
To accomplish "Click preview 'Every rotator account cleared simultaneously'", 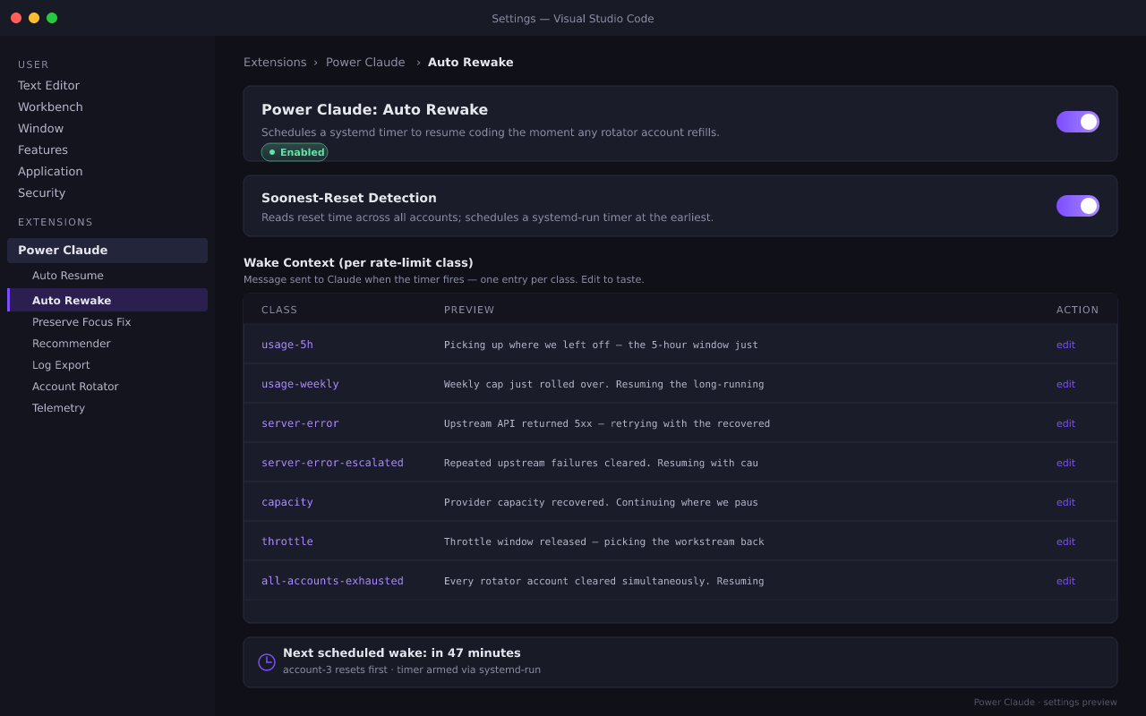I will [604, 581].
